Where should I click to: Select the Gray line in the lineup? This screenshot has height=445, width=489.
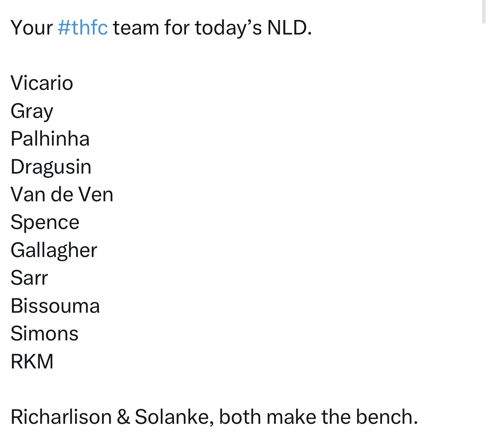(32, 111)
